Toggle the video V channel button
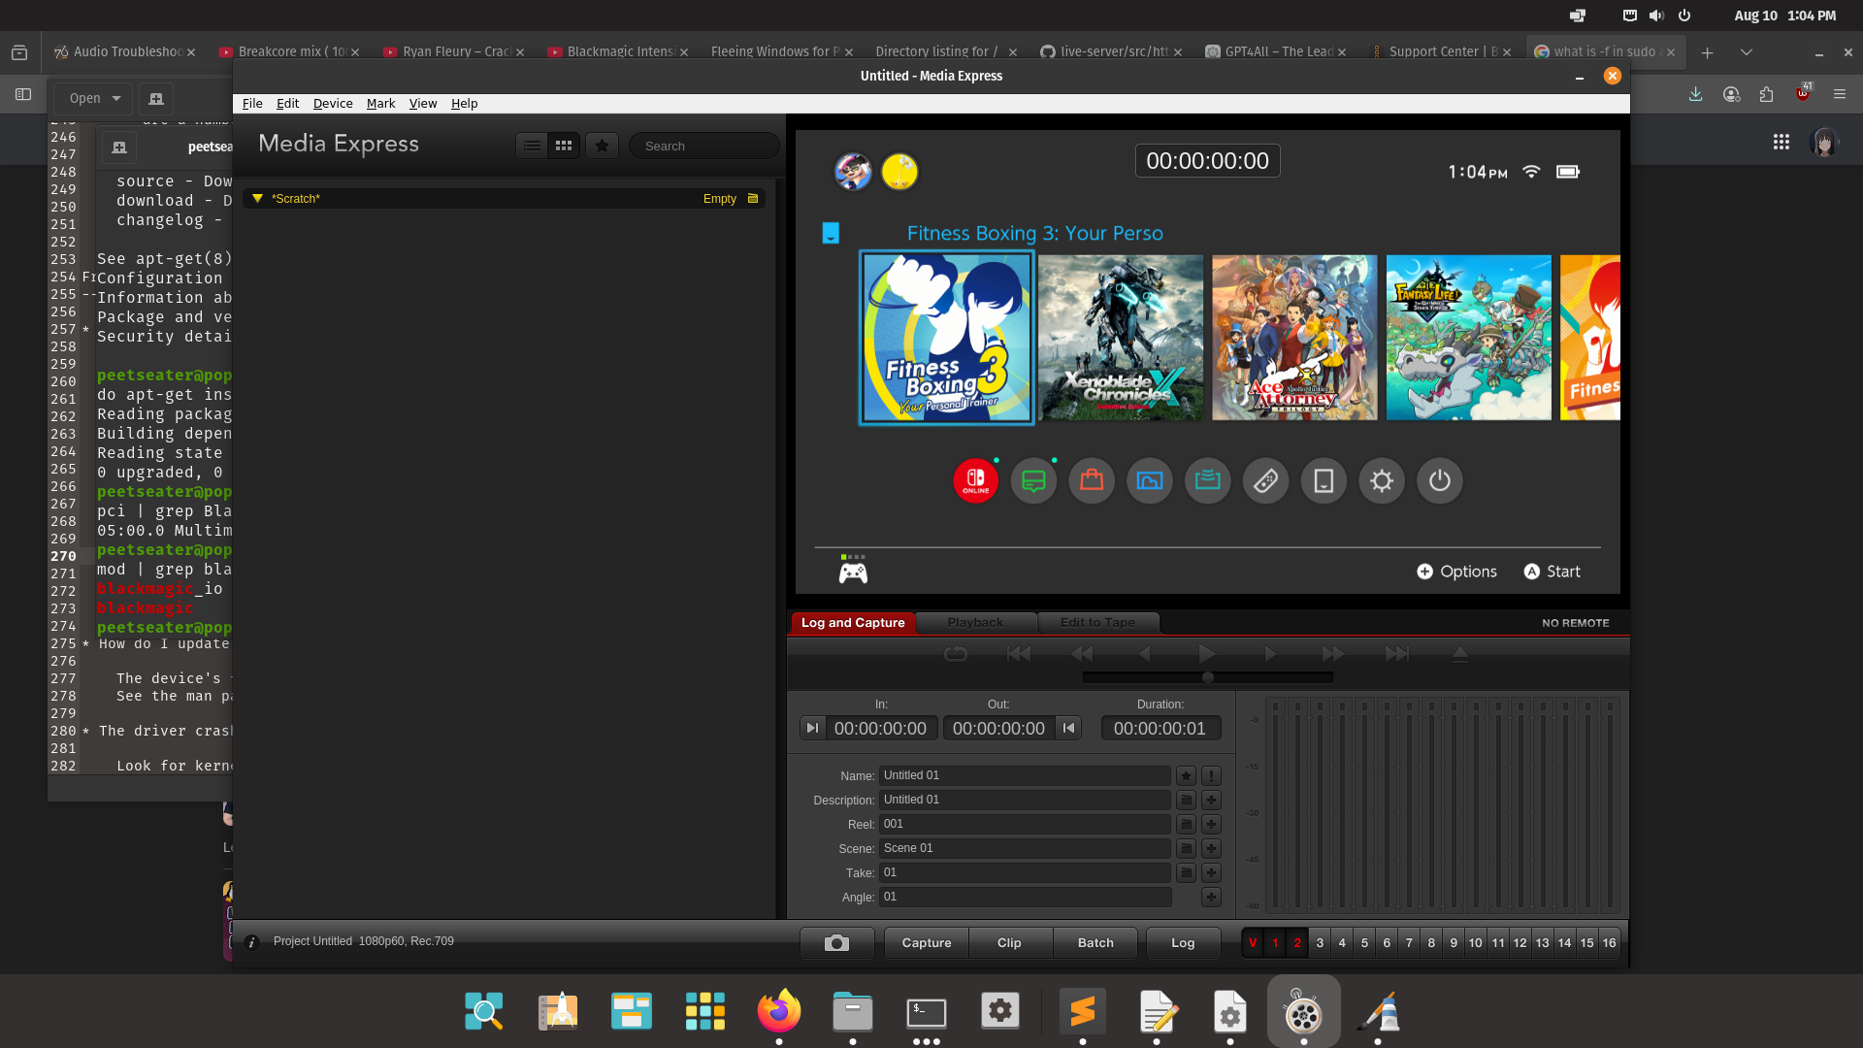This screenshot has height=1048, width=1863. tap(1253, 942)
